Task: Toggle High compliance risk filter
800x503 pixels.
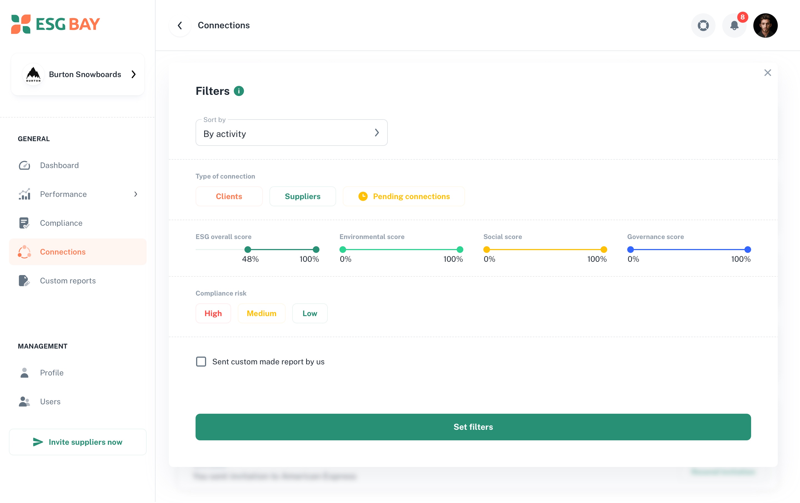Action: (x=213, y=313)
